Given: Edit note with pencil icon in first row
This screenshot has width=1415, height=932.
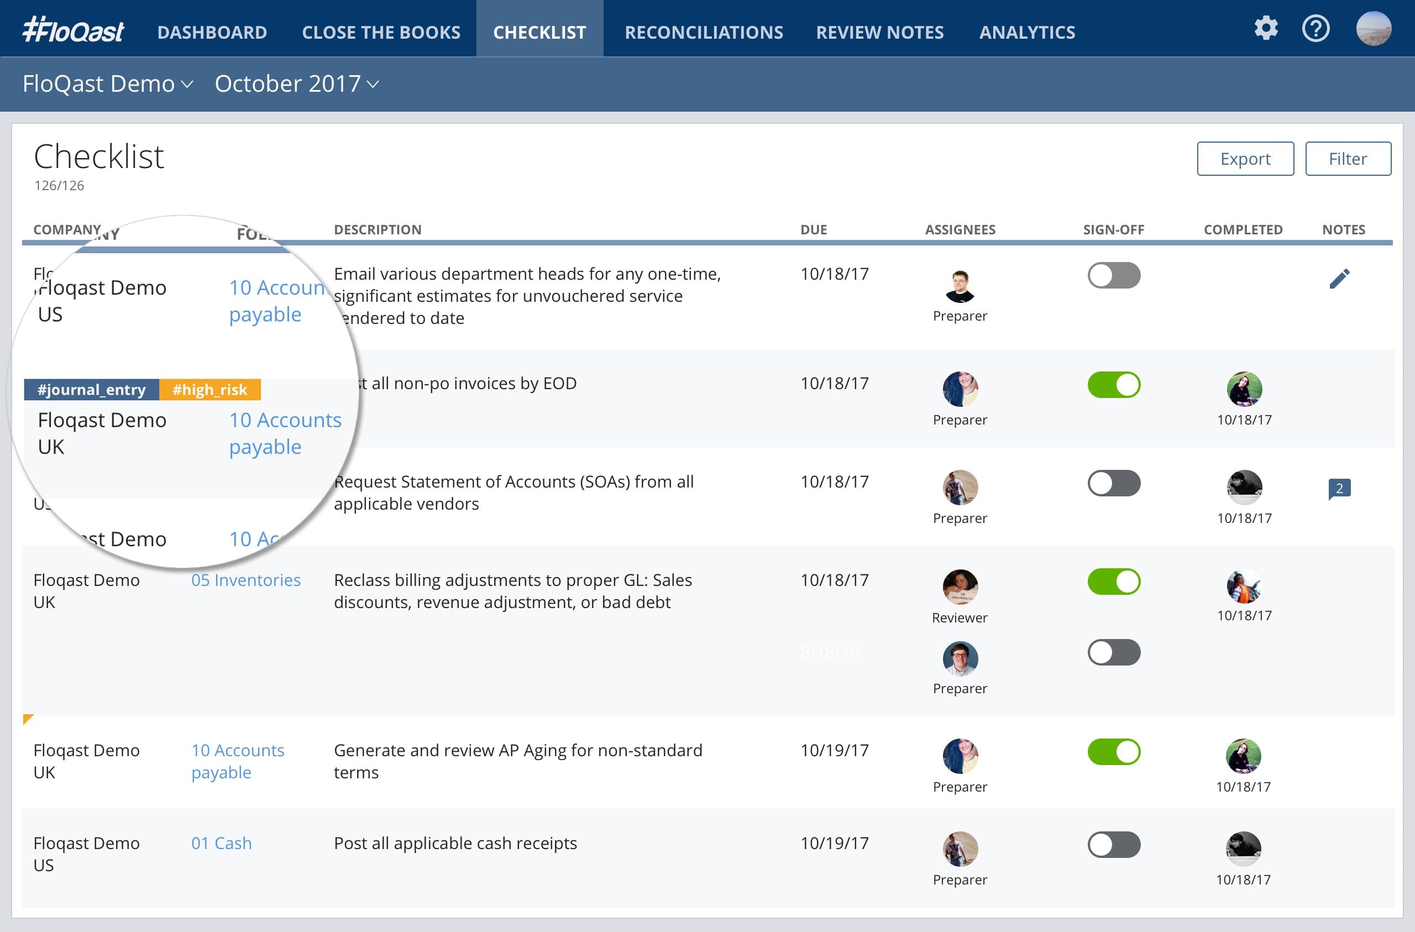Looking at the screenshot, I should click(x=1339, y=279).
